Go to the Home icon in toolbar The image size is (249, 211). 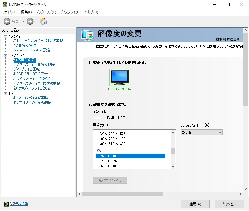[x=43, y=21]
